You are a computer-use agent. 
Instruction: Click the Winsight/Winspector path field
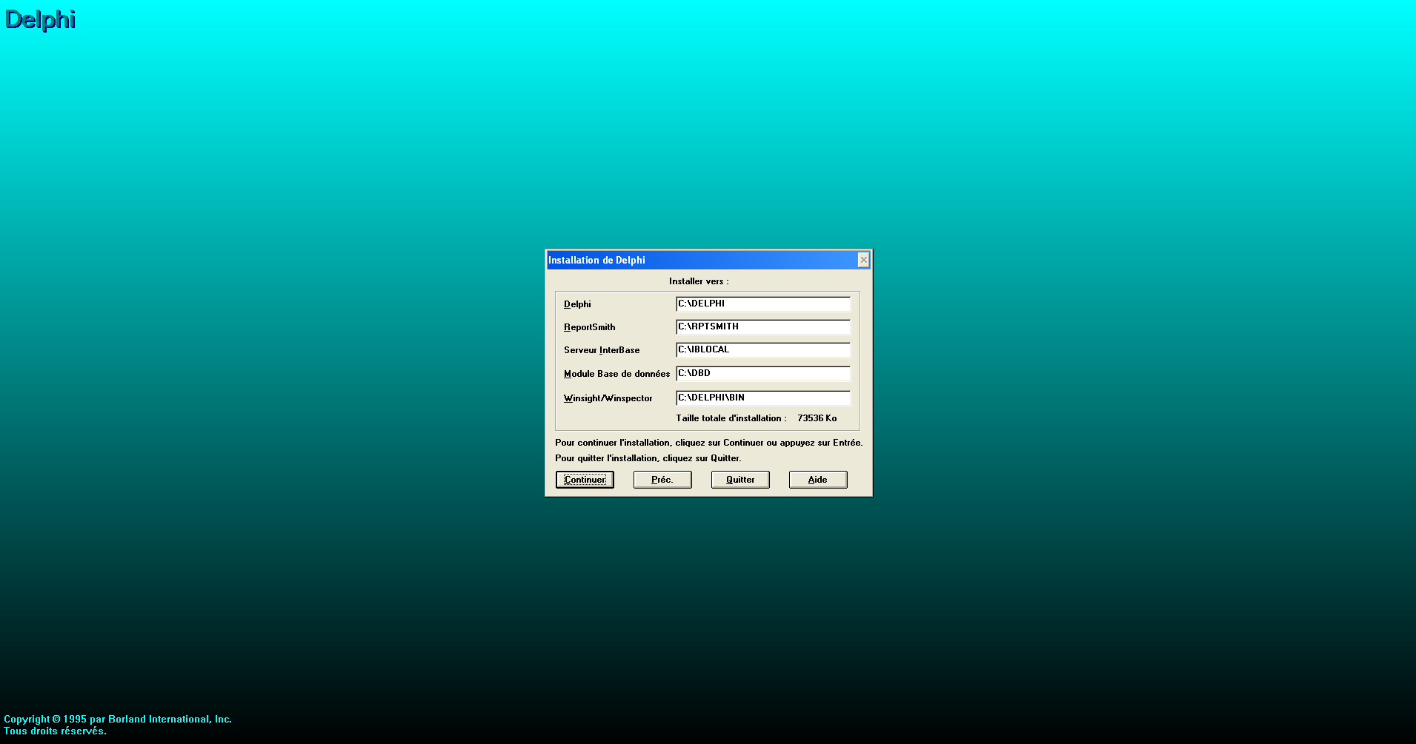pos(763,398)
